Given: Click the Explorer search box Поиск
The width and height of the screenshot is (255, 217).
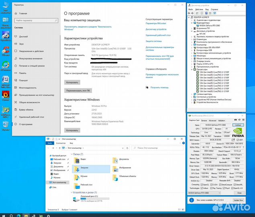Looking at the screenshot, I should coord(157,148).
